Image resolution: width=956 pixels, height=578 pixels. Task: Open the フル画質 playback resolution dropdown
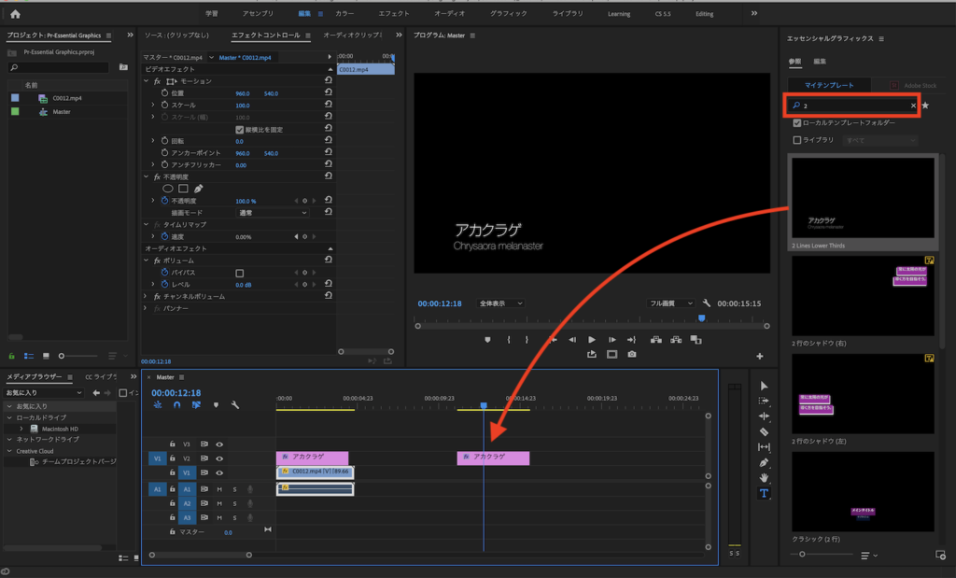pos(672,303)
